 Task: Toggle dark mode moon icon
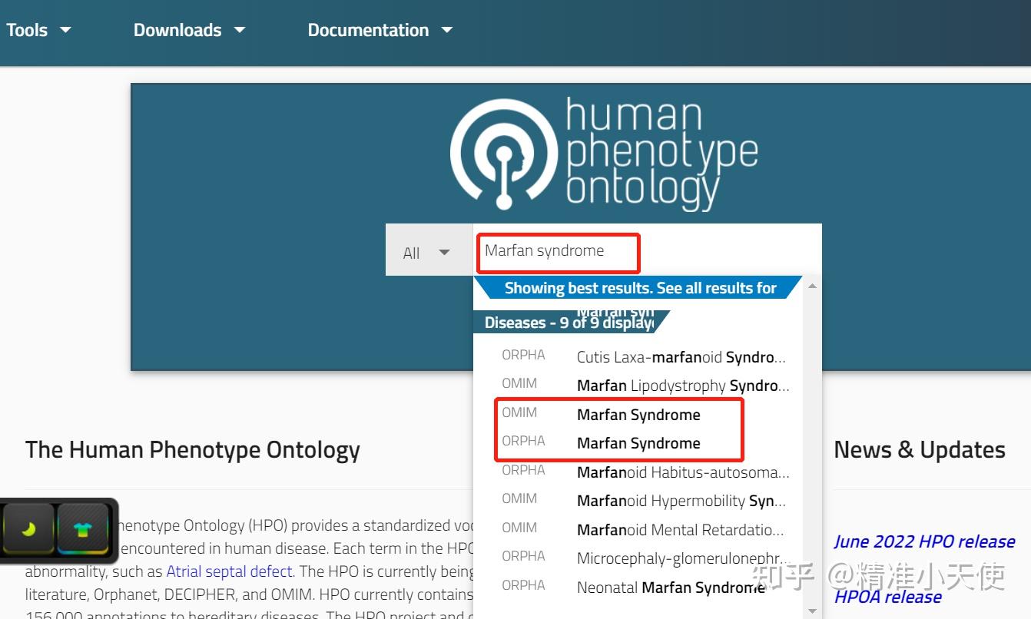(29, 530)
